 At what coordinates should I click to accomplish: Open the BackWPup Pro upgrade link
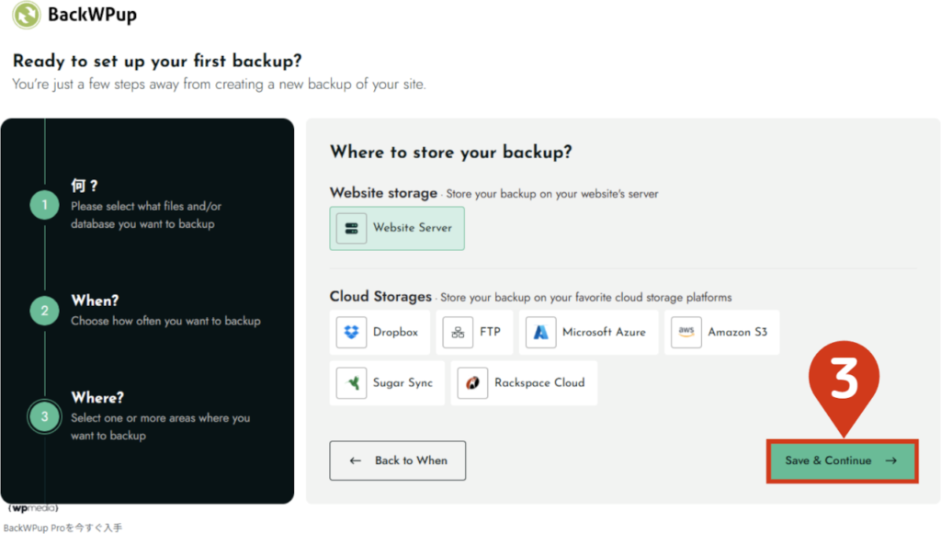pyautogui.click(x=62, y=528)
